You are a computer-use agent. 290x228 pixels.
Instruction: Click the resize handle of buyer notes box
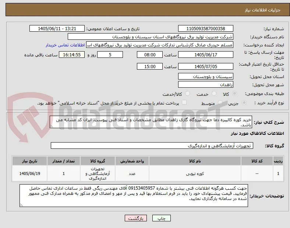[21, 205]
